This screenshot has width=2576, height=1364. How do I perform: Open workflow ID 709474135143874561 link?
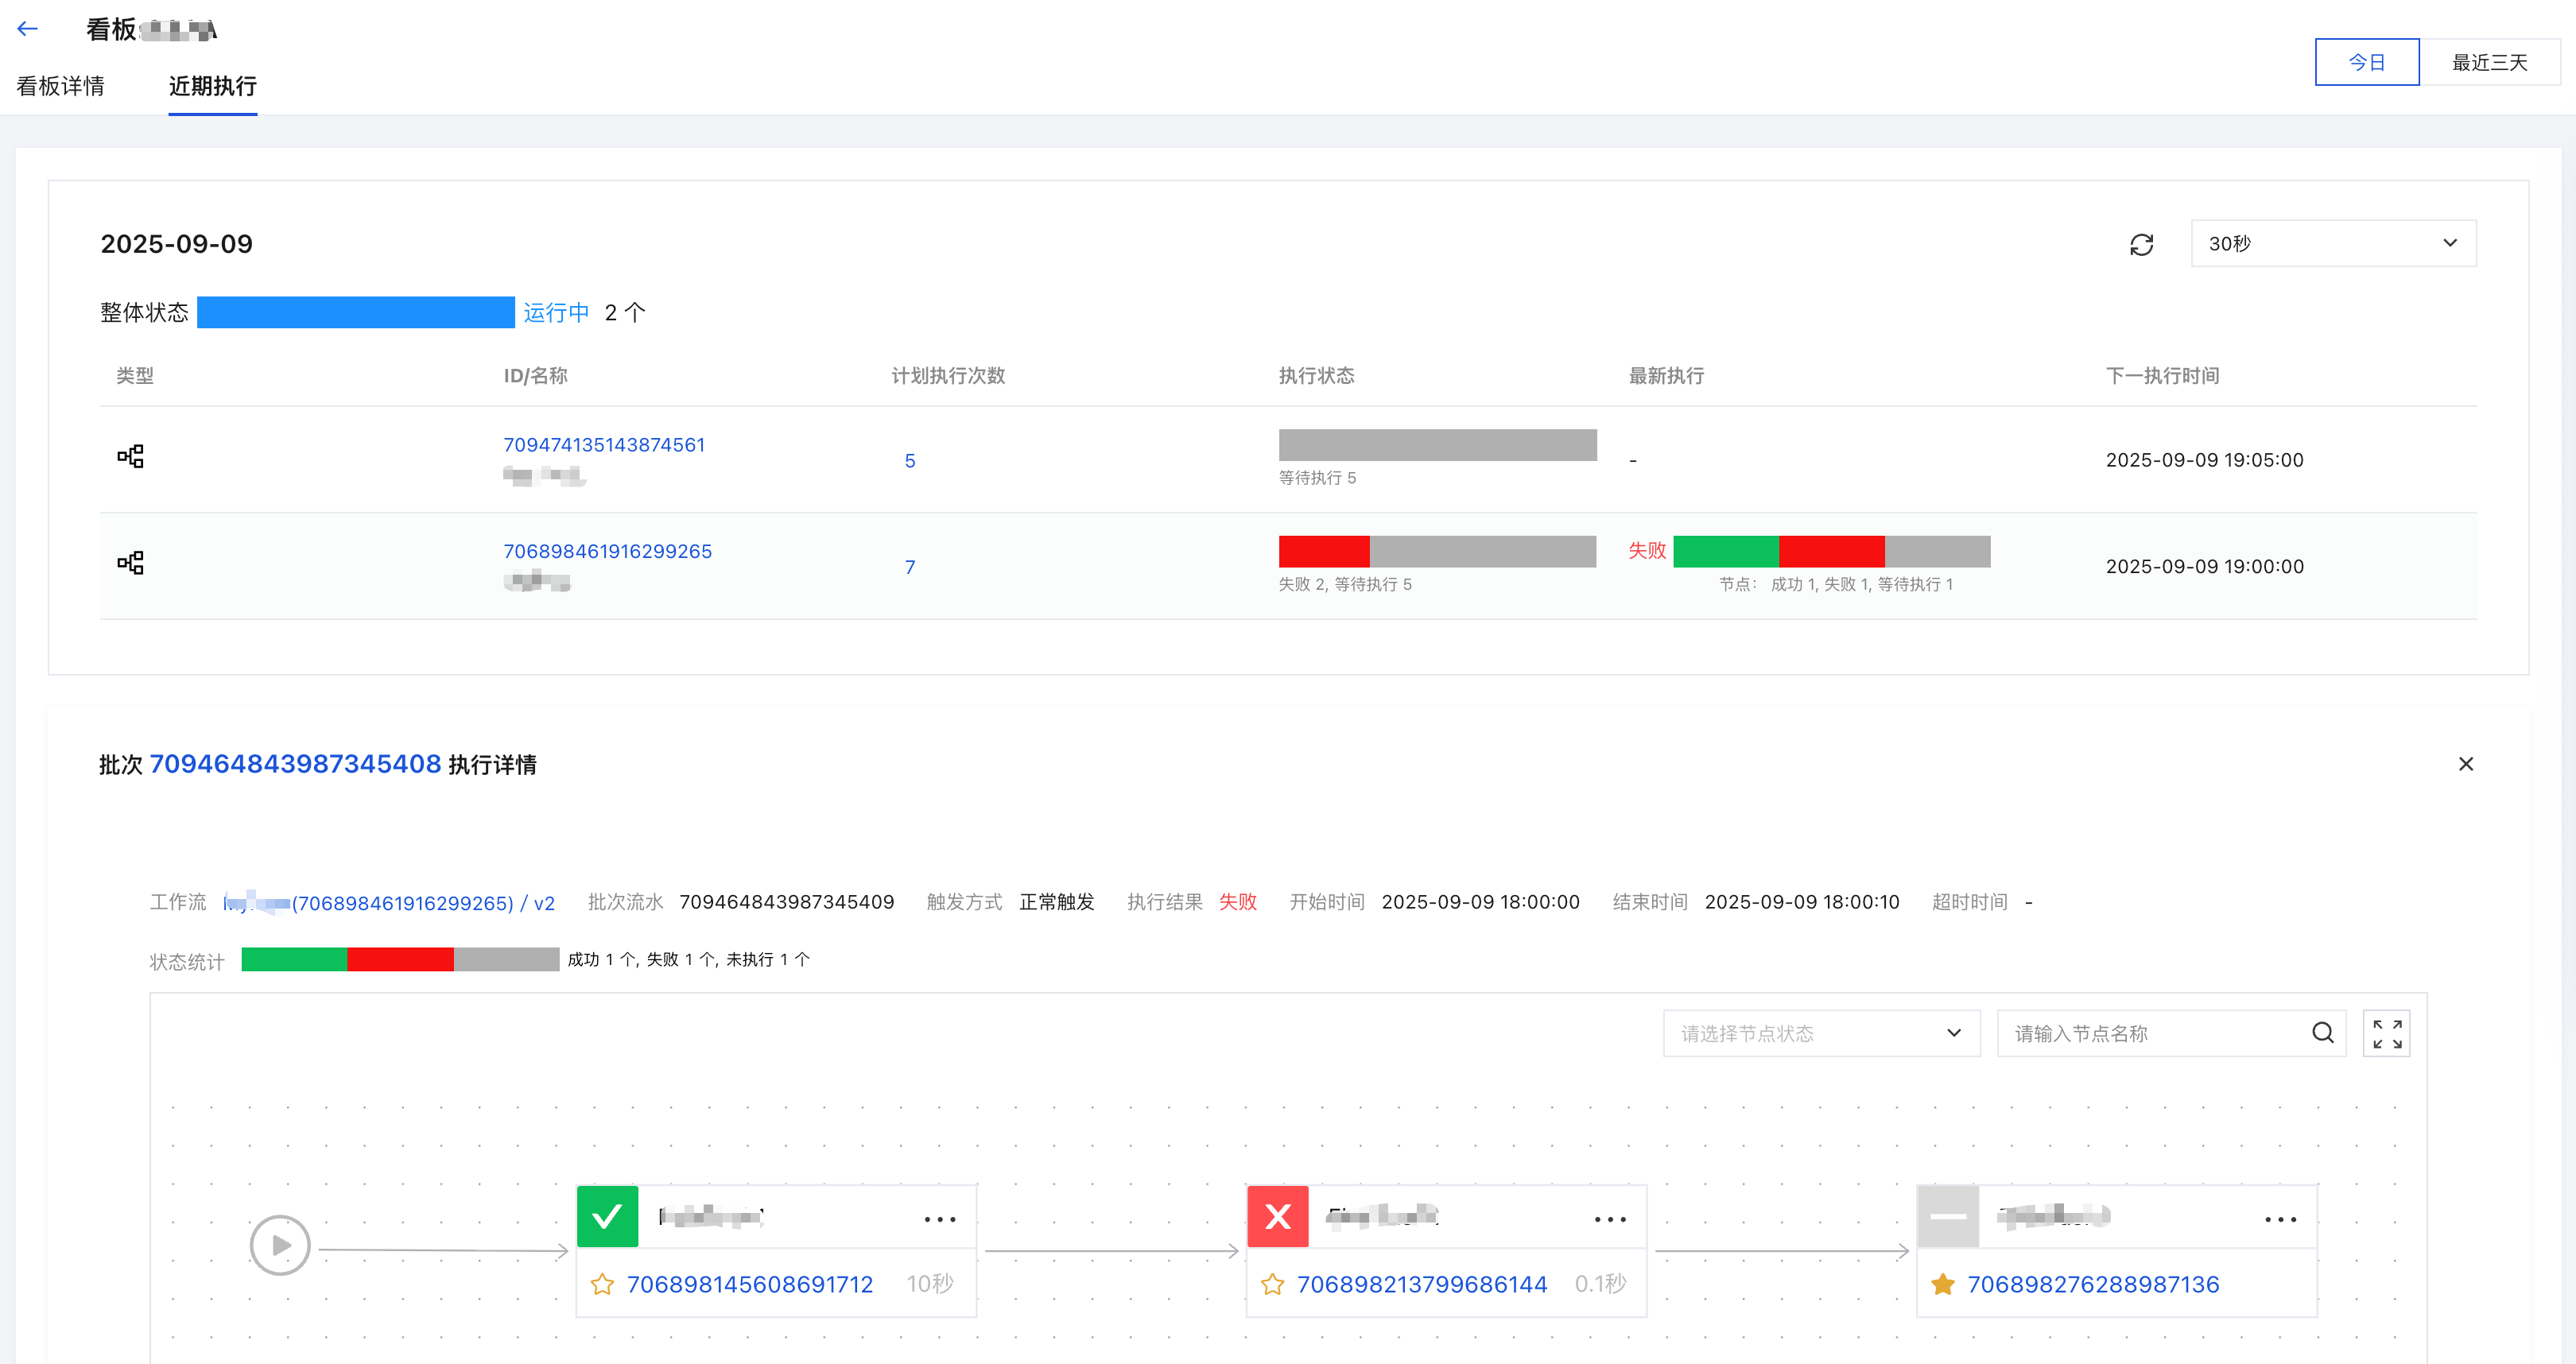(x=604, y=445)
